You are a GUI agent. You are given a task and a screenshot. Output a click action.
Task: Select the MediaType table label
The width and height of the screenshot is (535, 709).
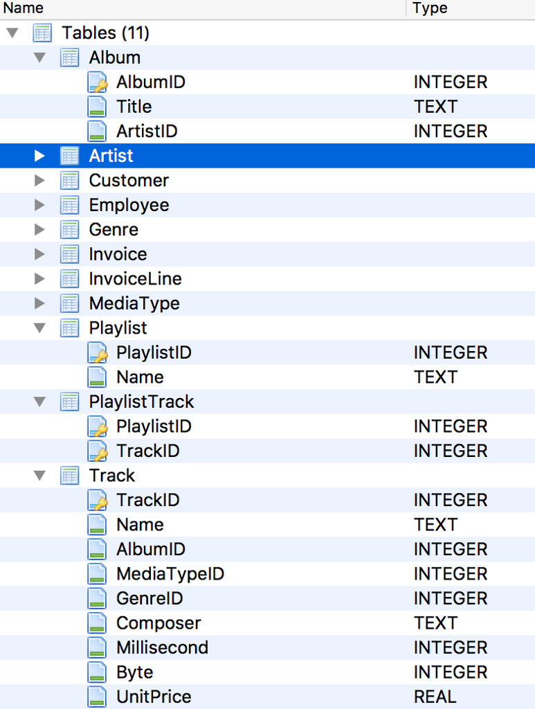click(134, 304)
